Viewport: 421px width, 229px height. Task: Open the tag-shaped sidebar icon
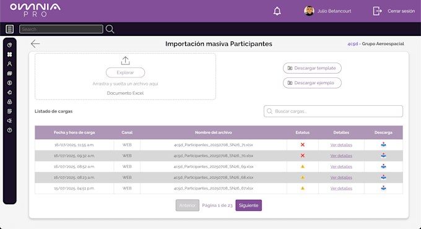click(10, 92)
